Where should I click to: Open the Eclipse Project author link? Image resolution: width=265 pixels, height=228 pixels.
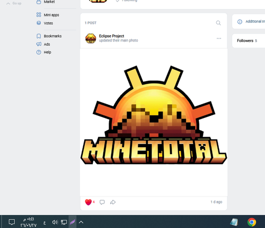coord(111,36)
